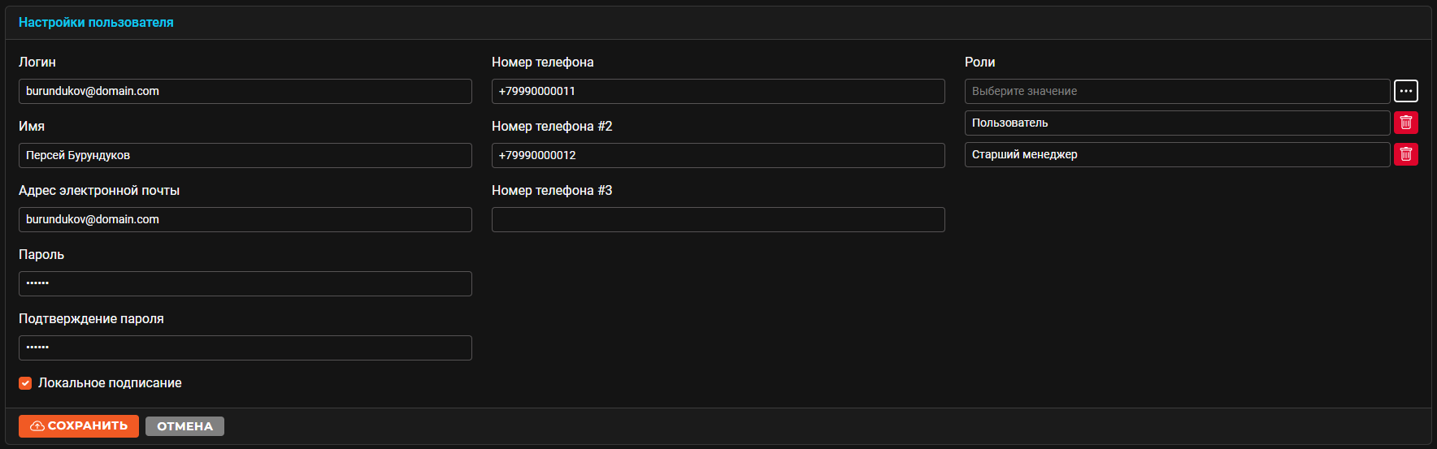Open role picker with ellipsis button
Screen dimensions: 1437x449
coord(1406,91)
